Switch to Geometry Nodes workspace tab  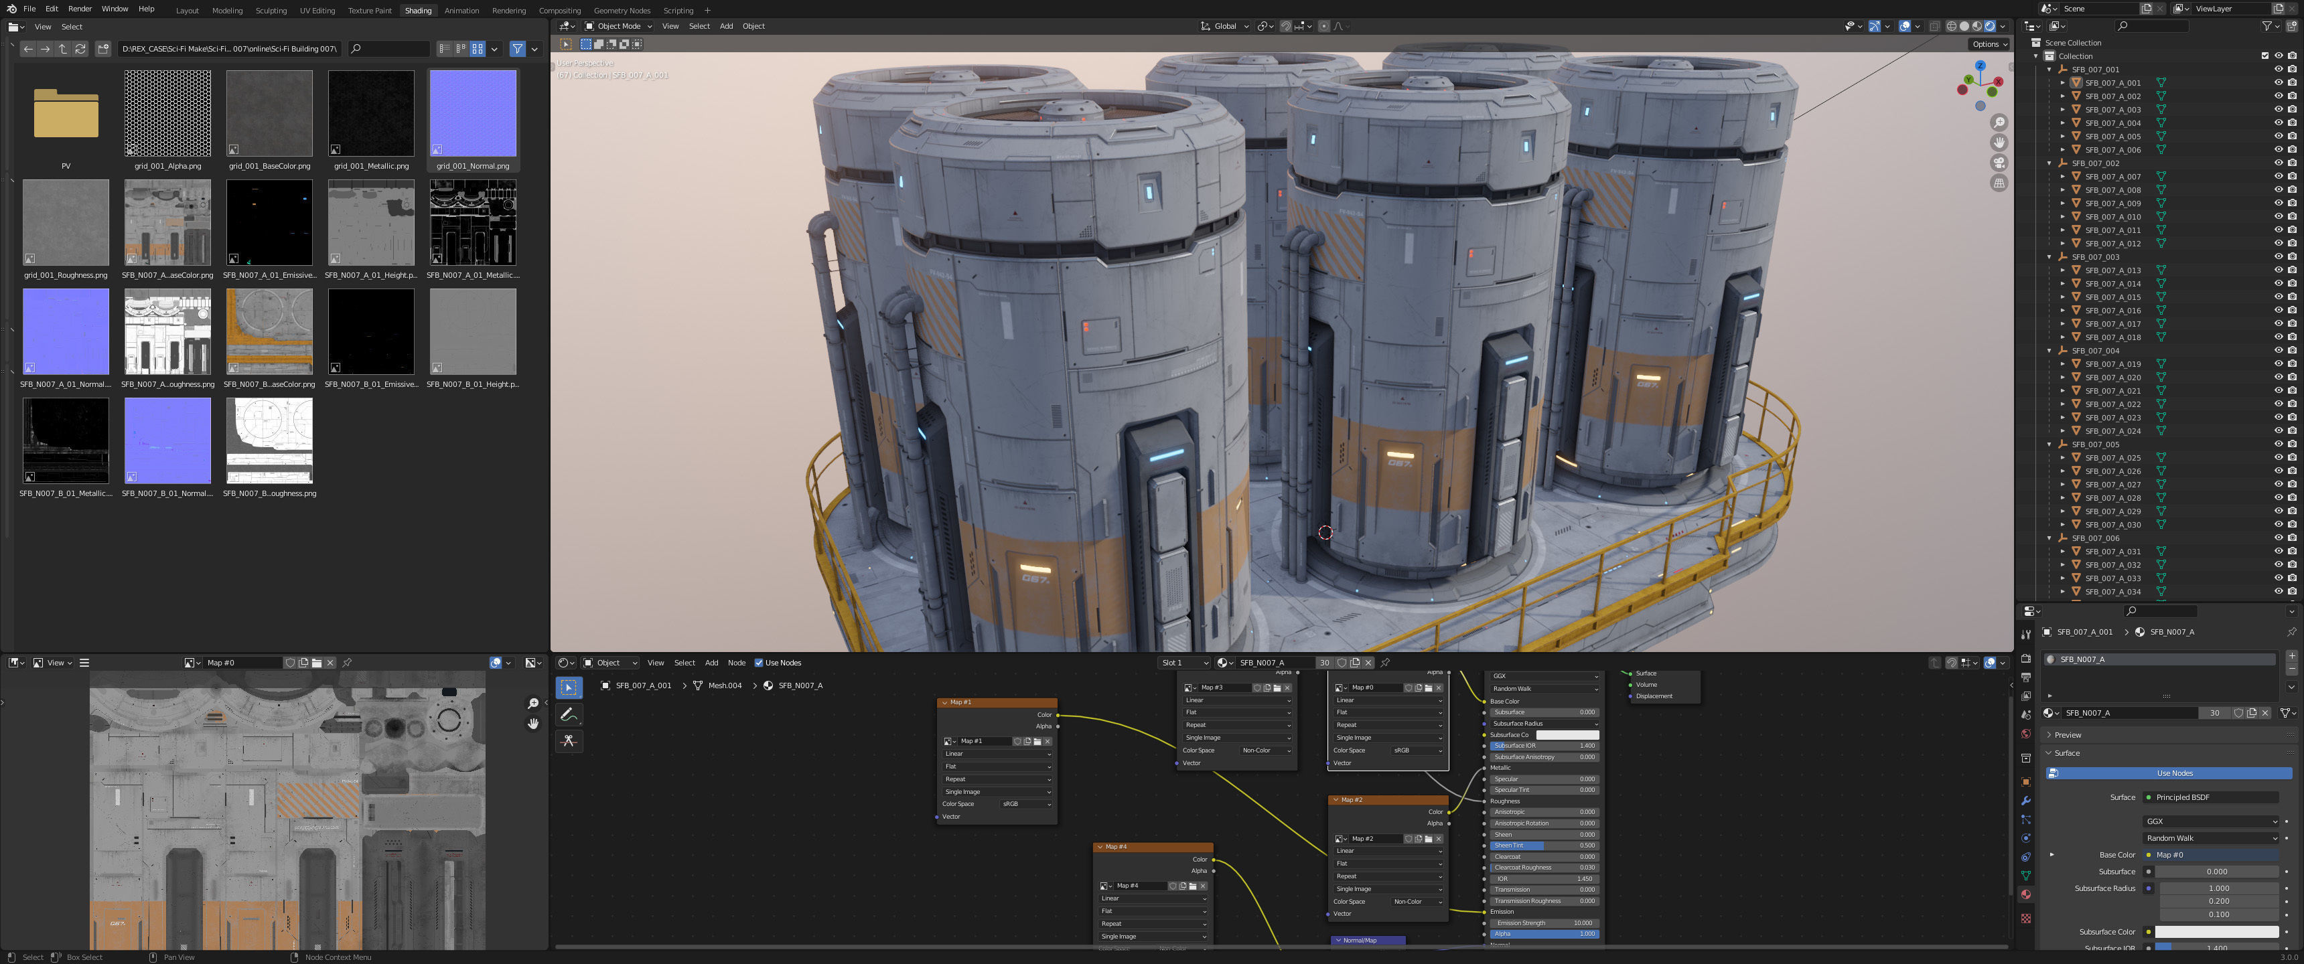[x=622, y=11]
